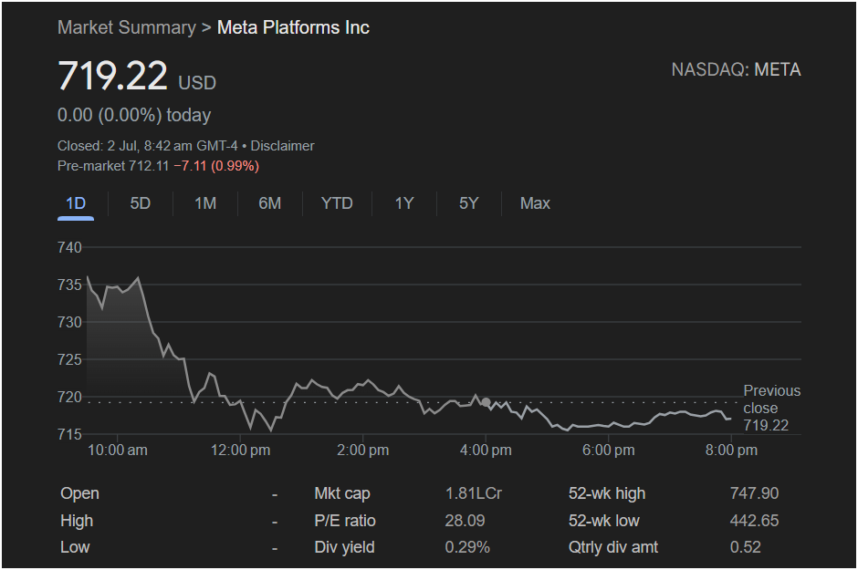
Task: Show the 6M price chart
Action: 270,203
